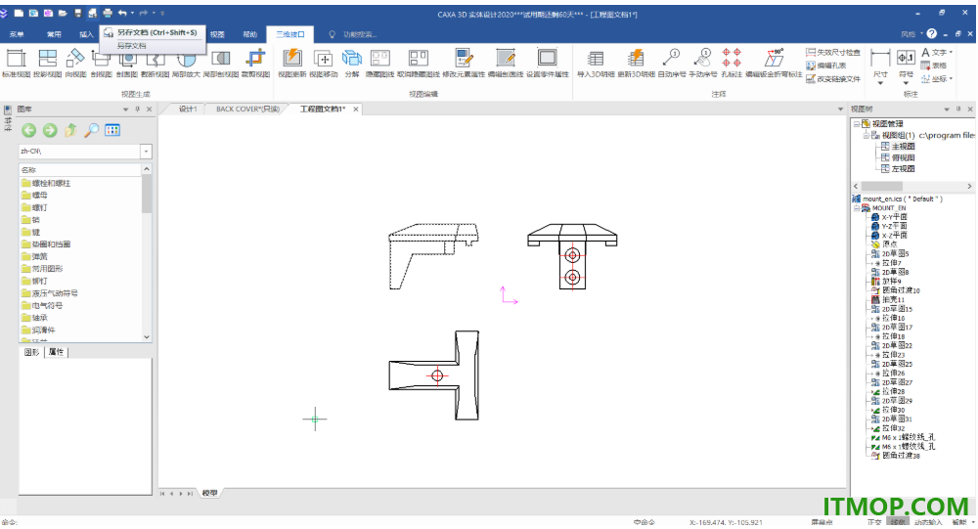Select the Manual Balloon (手动序号) tool

click(x=703, y=64)
